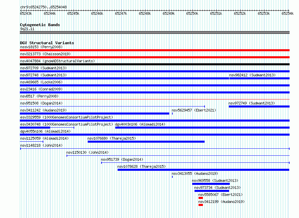Select nsv1148218 (John2014) variant
299x218 pixels.
coord(41,145)
